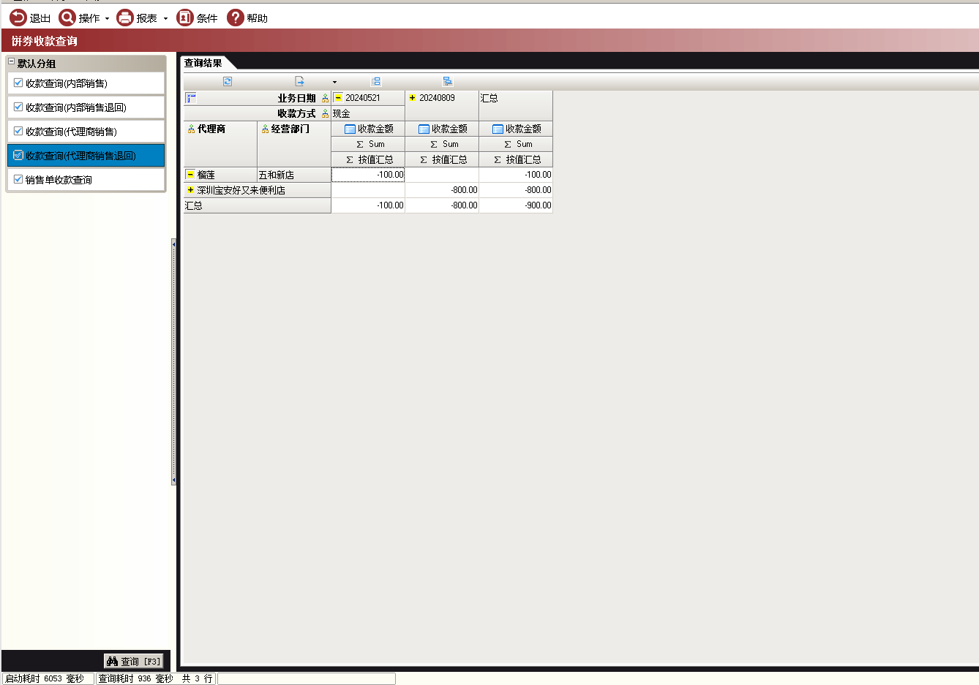979x685 pixels.
Task: Select the -900.00 grand total cell
Action: coord(516,205)
